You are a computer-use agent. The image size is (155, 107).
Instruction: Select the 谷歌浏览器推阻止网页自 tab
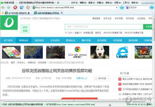point(49,13)
